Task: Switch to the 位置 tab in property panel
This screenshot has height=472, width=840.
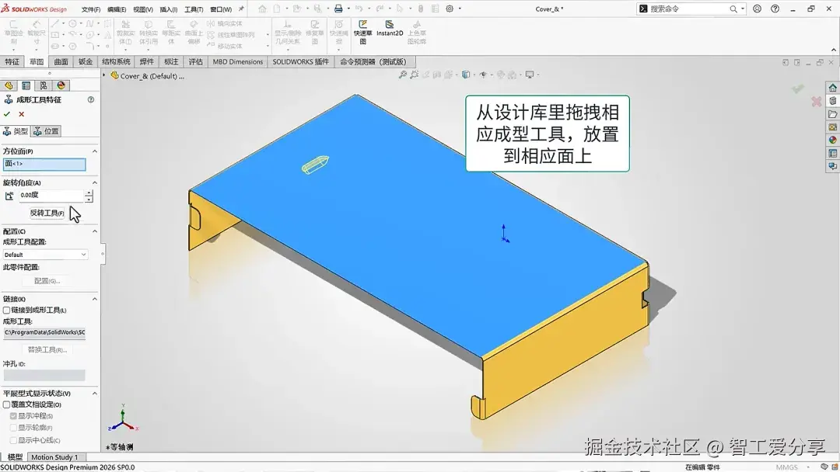Action: pos(46,131)
